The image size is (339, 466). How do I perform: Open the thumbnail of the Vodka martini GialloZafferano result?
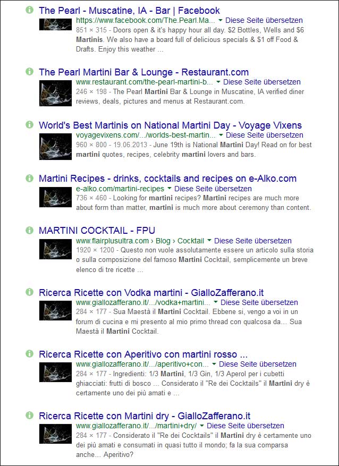coord(56,310)
